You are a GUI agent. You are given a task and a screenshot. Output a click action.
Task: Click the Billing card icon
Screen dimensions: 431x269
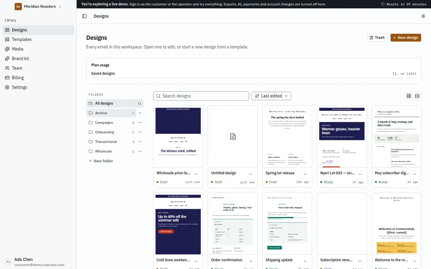coord(7,78)
